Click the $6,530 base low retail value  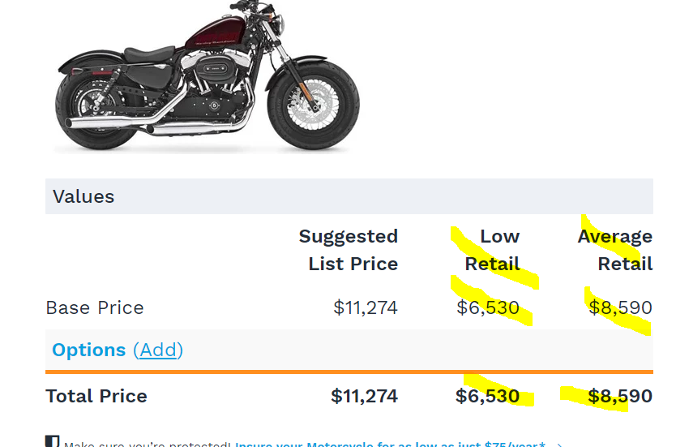(488, 307)
